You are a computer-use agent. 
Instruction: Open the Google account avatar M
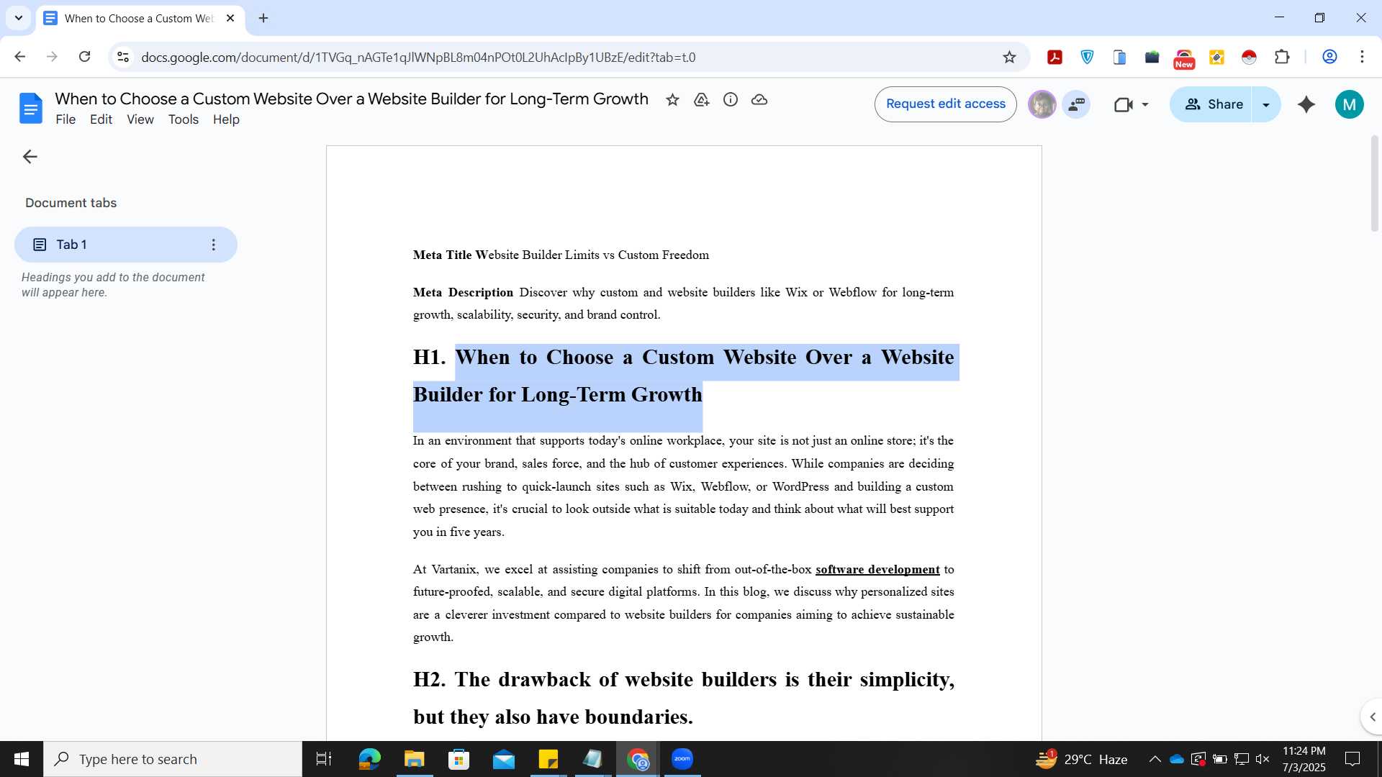pos(1350,105)
